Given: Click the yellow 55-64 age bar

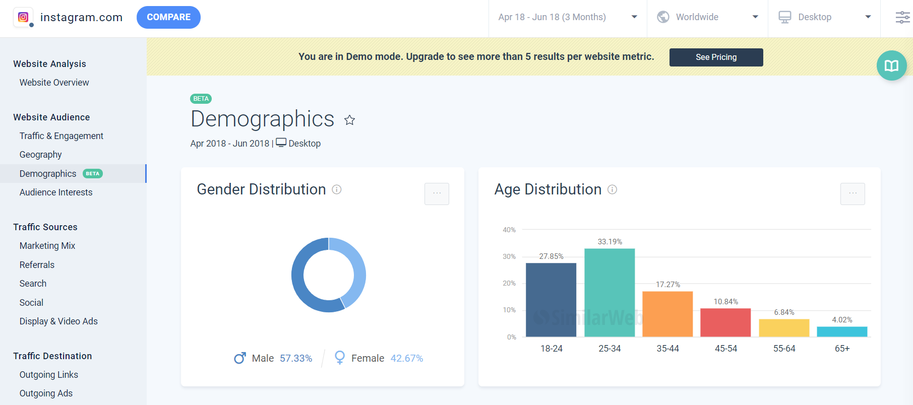Looking at the screenshot, I should 784,328.
